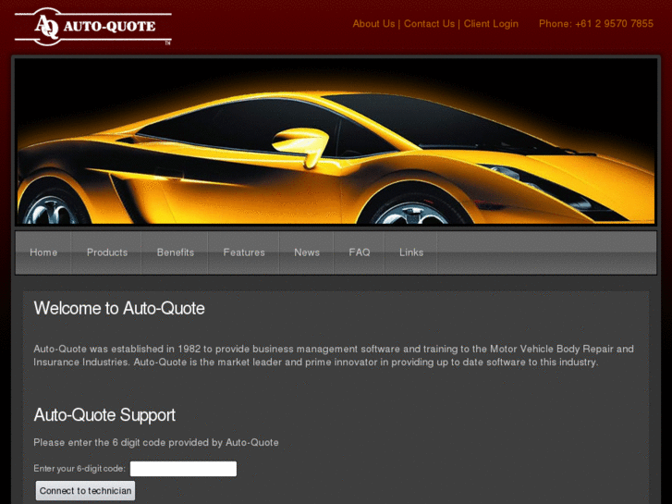Go to Client Login
Screen dimensions: 672x504
point(491,24)
